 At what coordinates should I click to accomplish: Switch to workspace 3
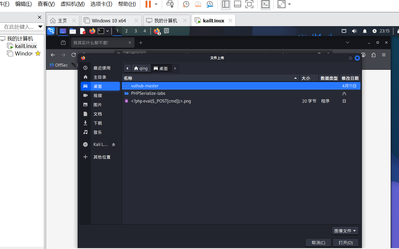[x=136, y=31]
